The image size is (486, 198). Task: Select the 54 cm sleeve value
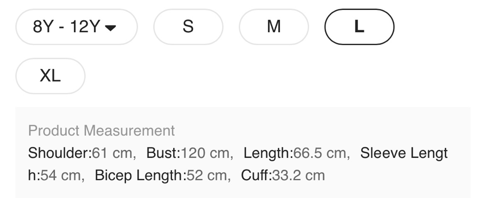click(61, 176)
